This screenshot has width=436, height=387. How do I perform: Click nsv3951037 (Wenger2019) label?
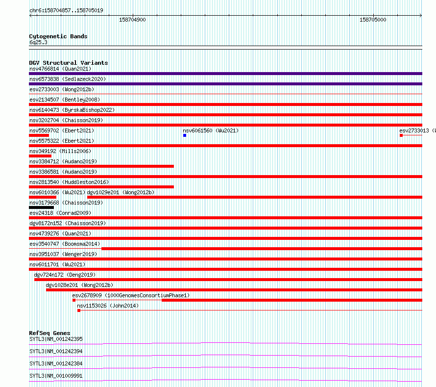pos(63,254)
